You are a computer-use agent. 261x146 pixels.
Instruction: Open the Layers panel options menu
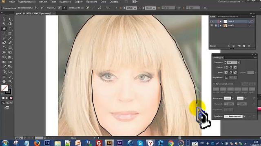[253, 17]
